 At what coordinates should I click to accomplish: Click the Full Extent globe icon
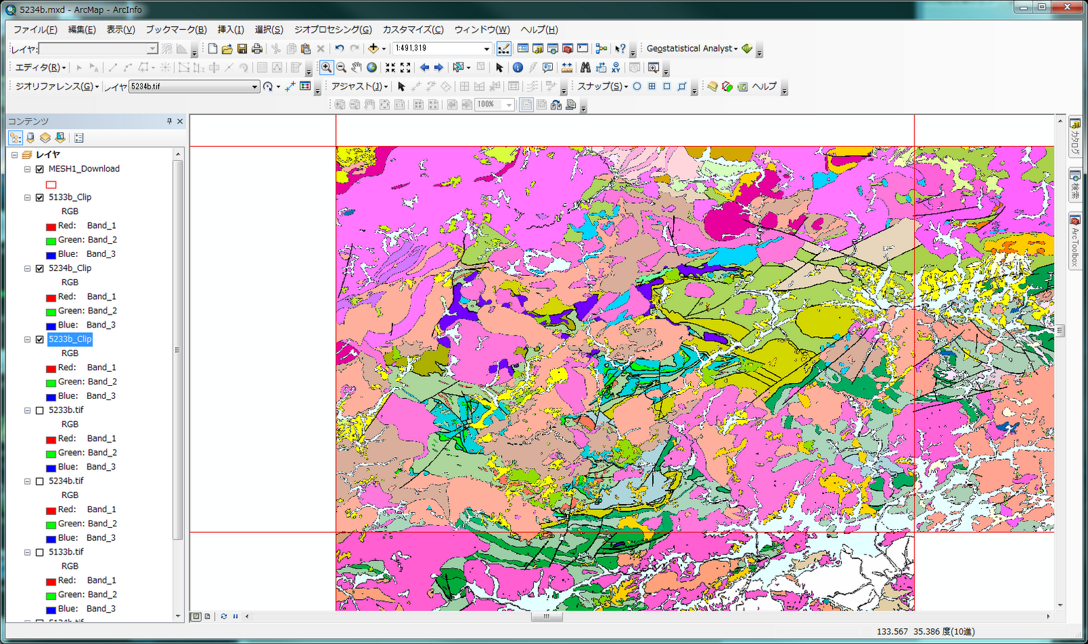click(372, 67)
